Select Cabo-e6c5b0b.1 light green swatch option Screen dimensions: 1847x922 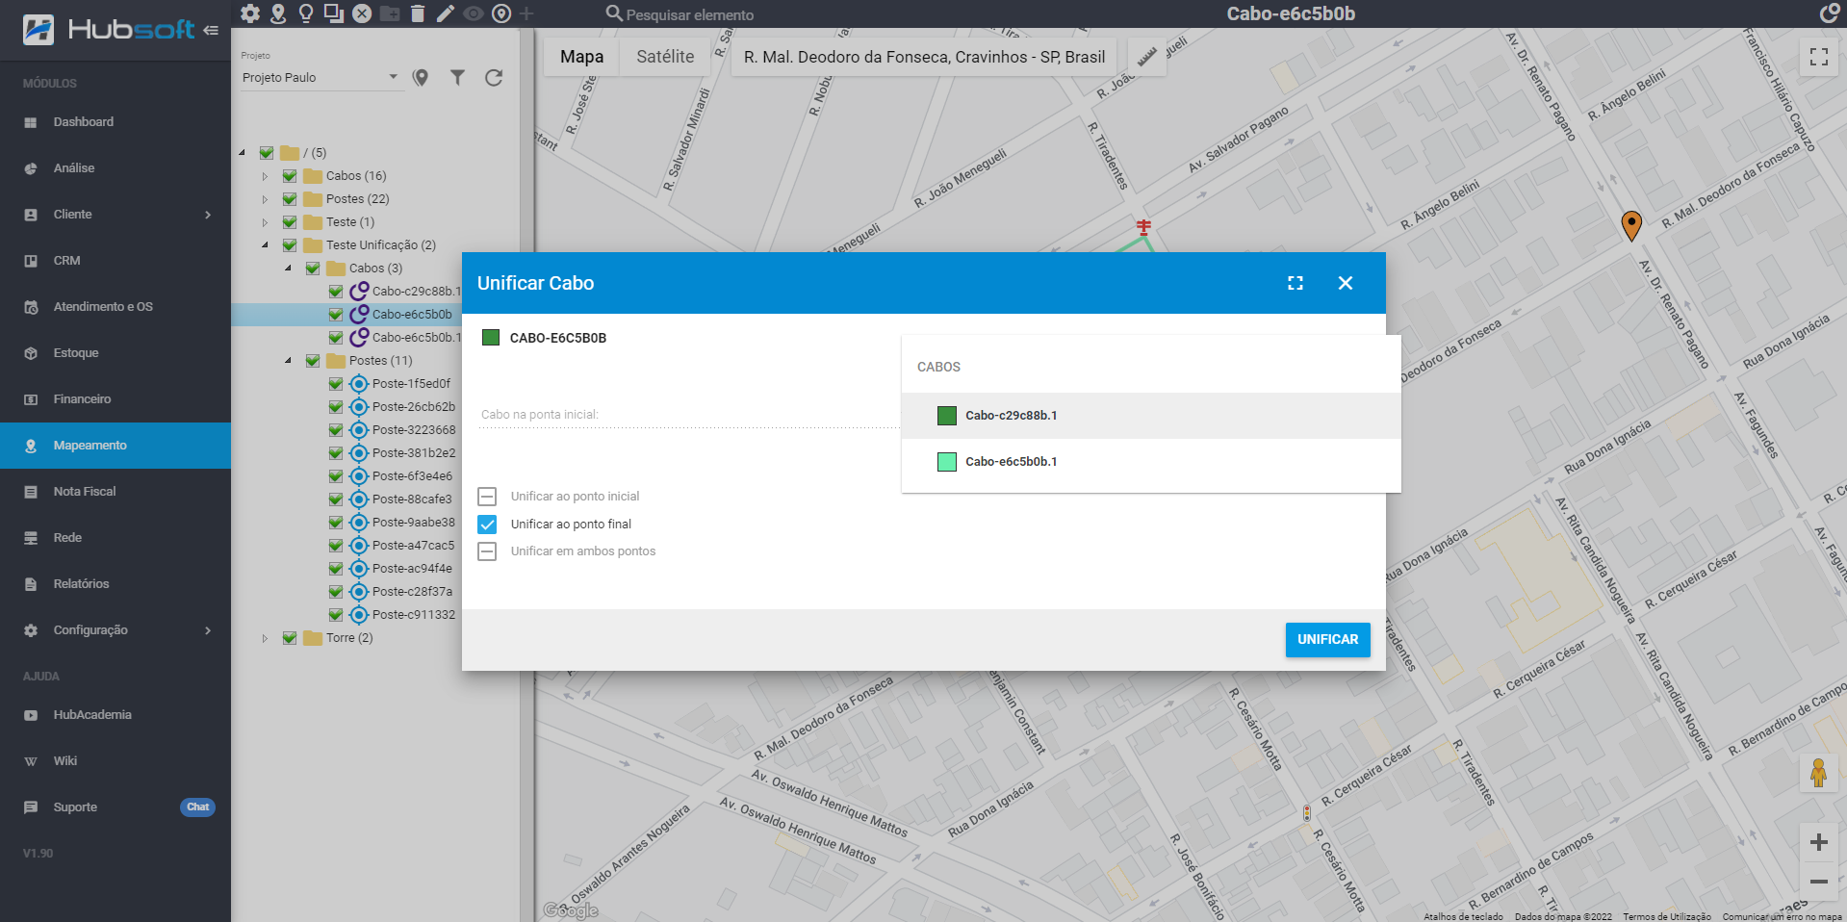click(947, 462)
